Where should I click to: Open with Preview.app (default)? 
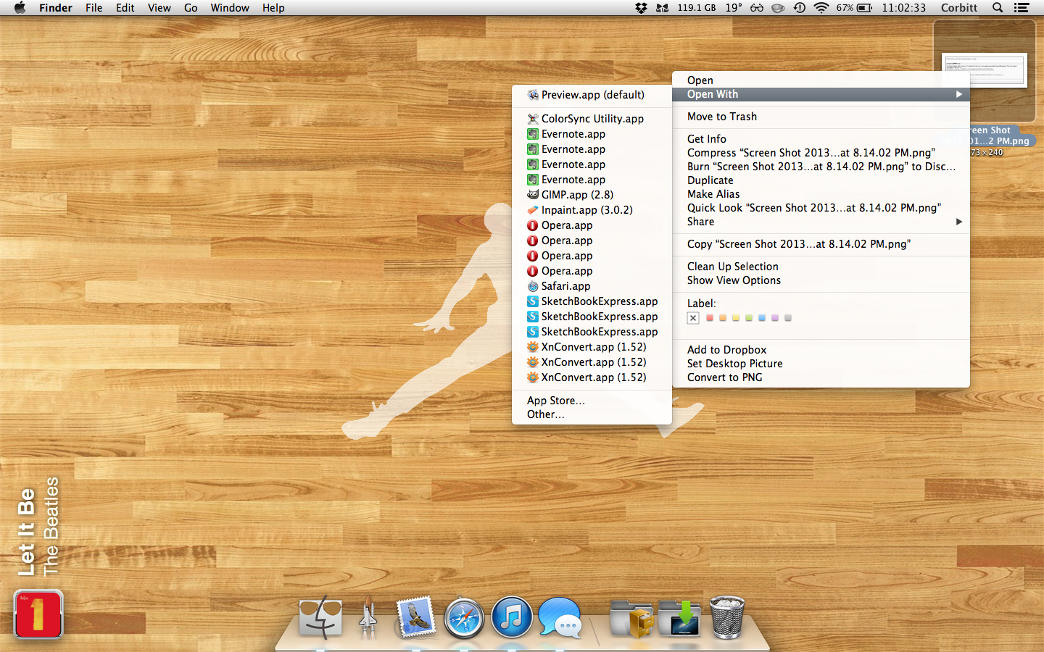tap(592, 95)
